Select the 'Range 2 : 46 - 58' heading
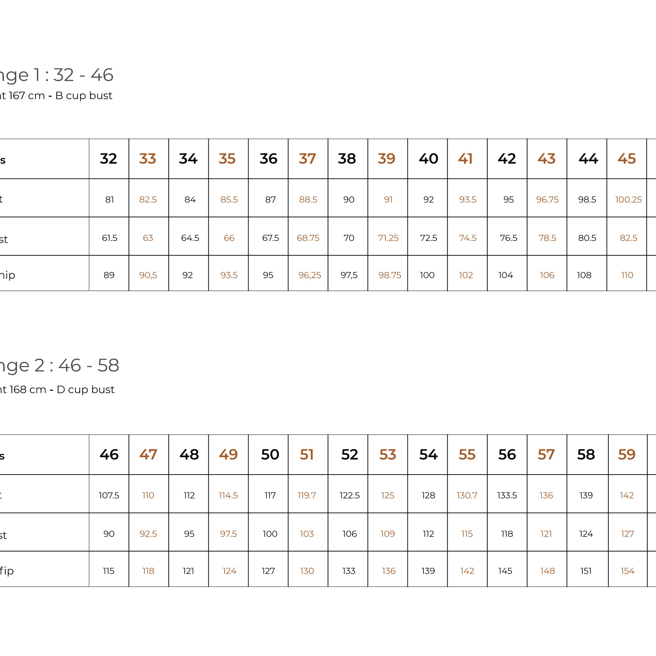The width and height of the screenshot is (656, 656). tap(59, 365)
